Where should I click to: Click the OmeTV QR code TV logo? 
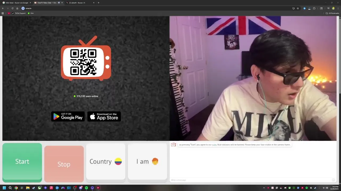pos(86,58)
